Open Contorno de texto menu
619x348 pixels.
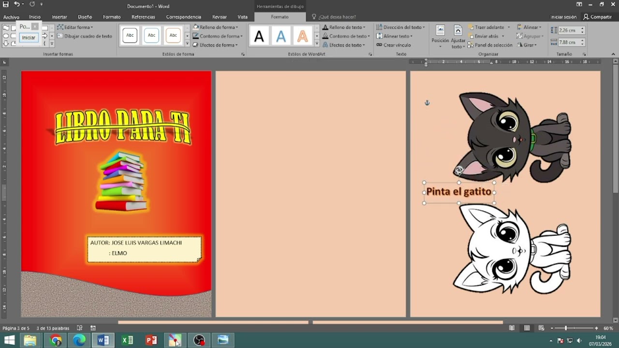[x=346, y=36]
